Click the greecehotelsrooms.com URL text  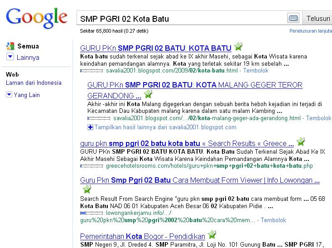click(x=209, y=166)
